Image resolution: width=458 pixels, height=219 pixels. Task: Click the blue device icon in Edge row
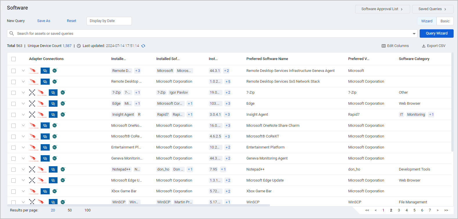tap(53, 104)
